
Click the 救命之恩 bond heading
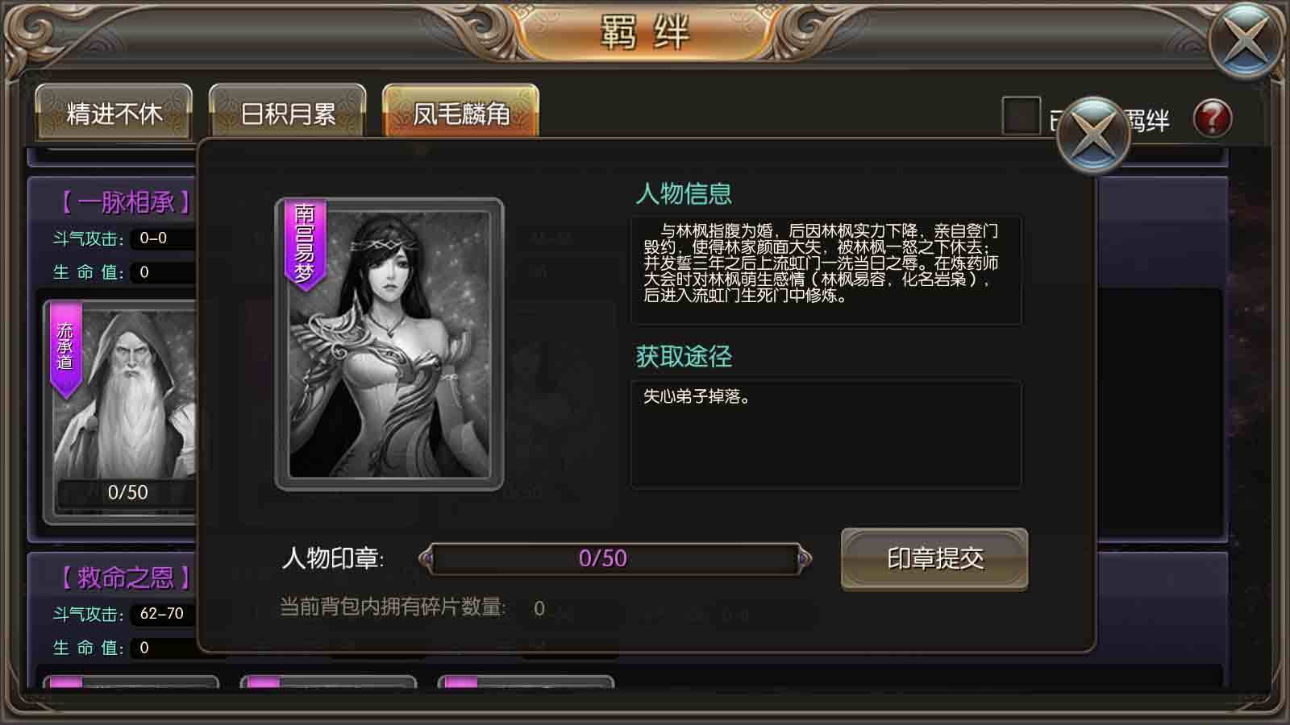(125, 577)
